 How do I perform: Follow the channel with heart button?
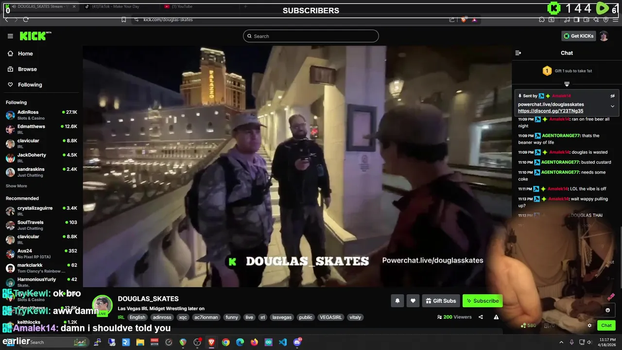(413, 301)
